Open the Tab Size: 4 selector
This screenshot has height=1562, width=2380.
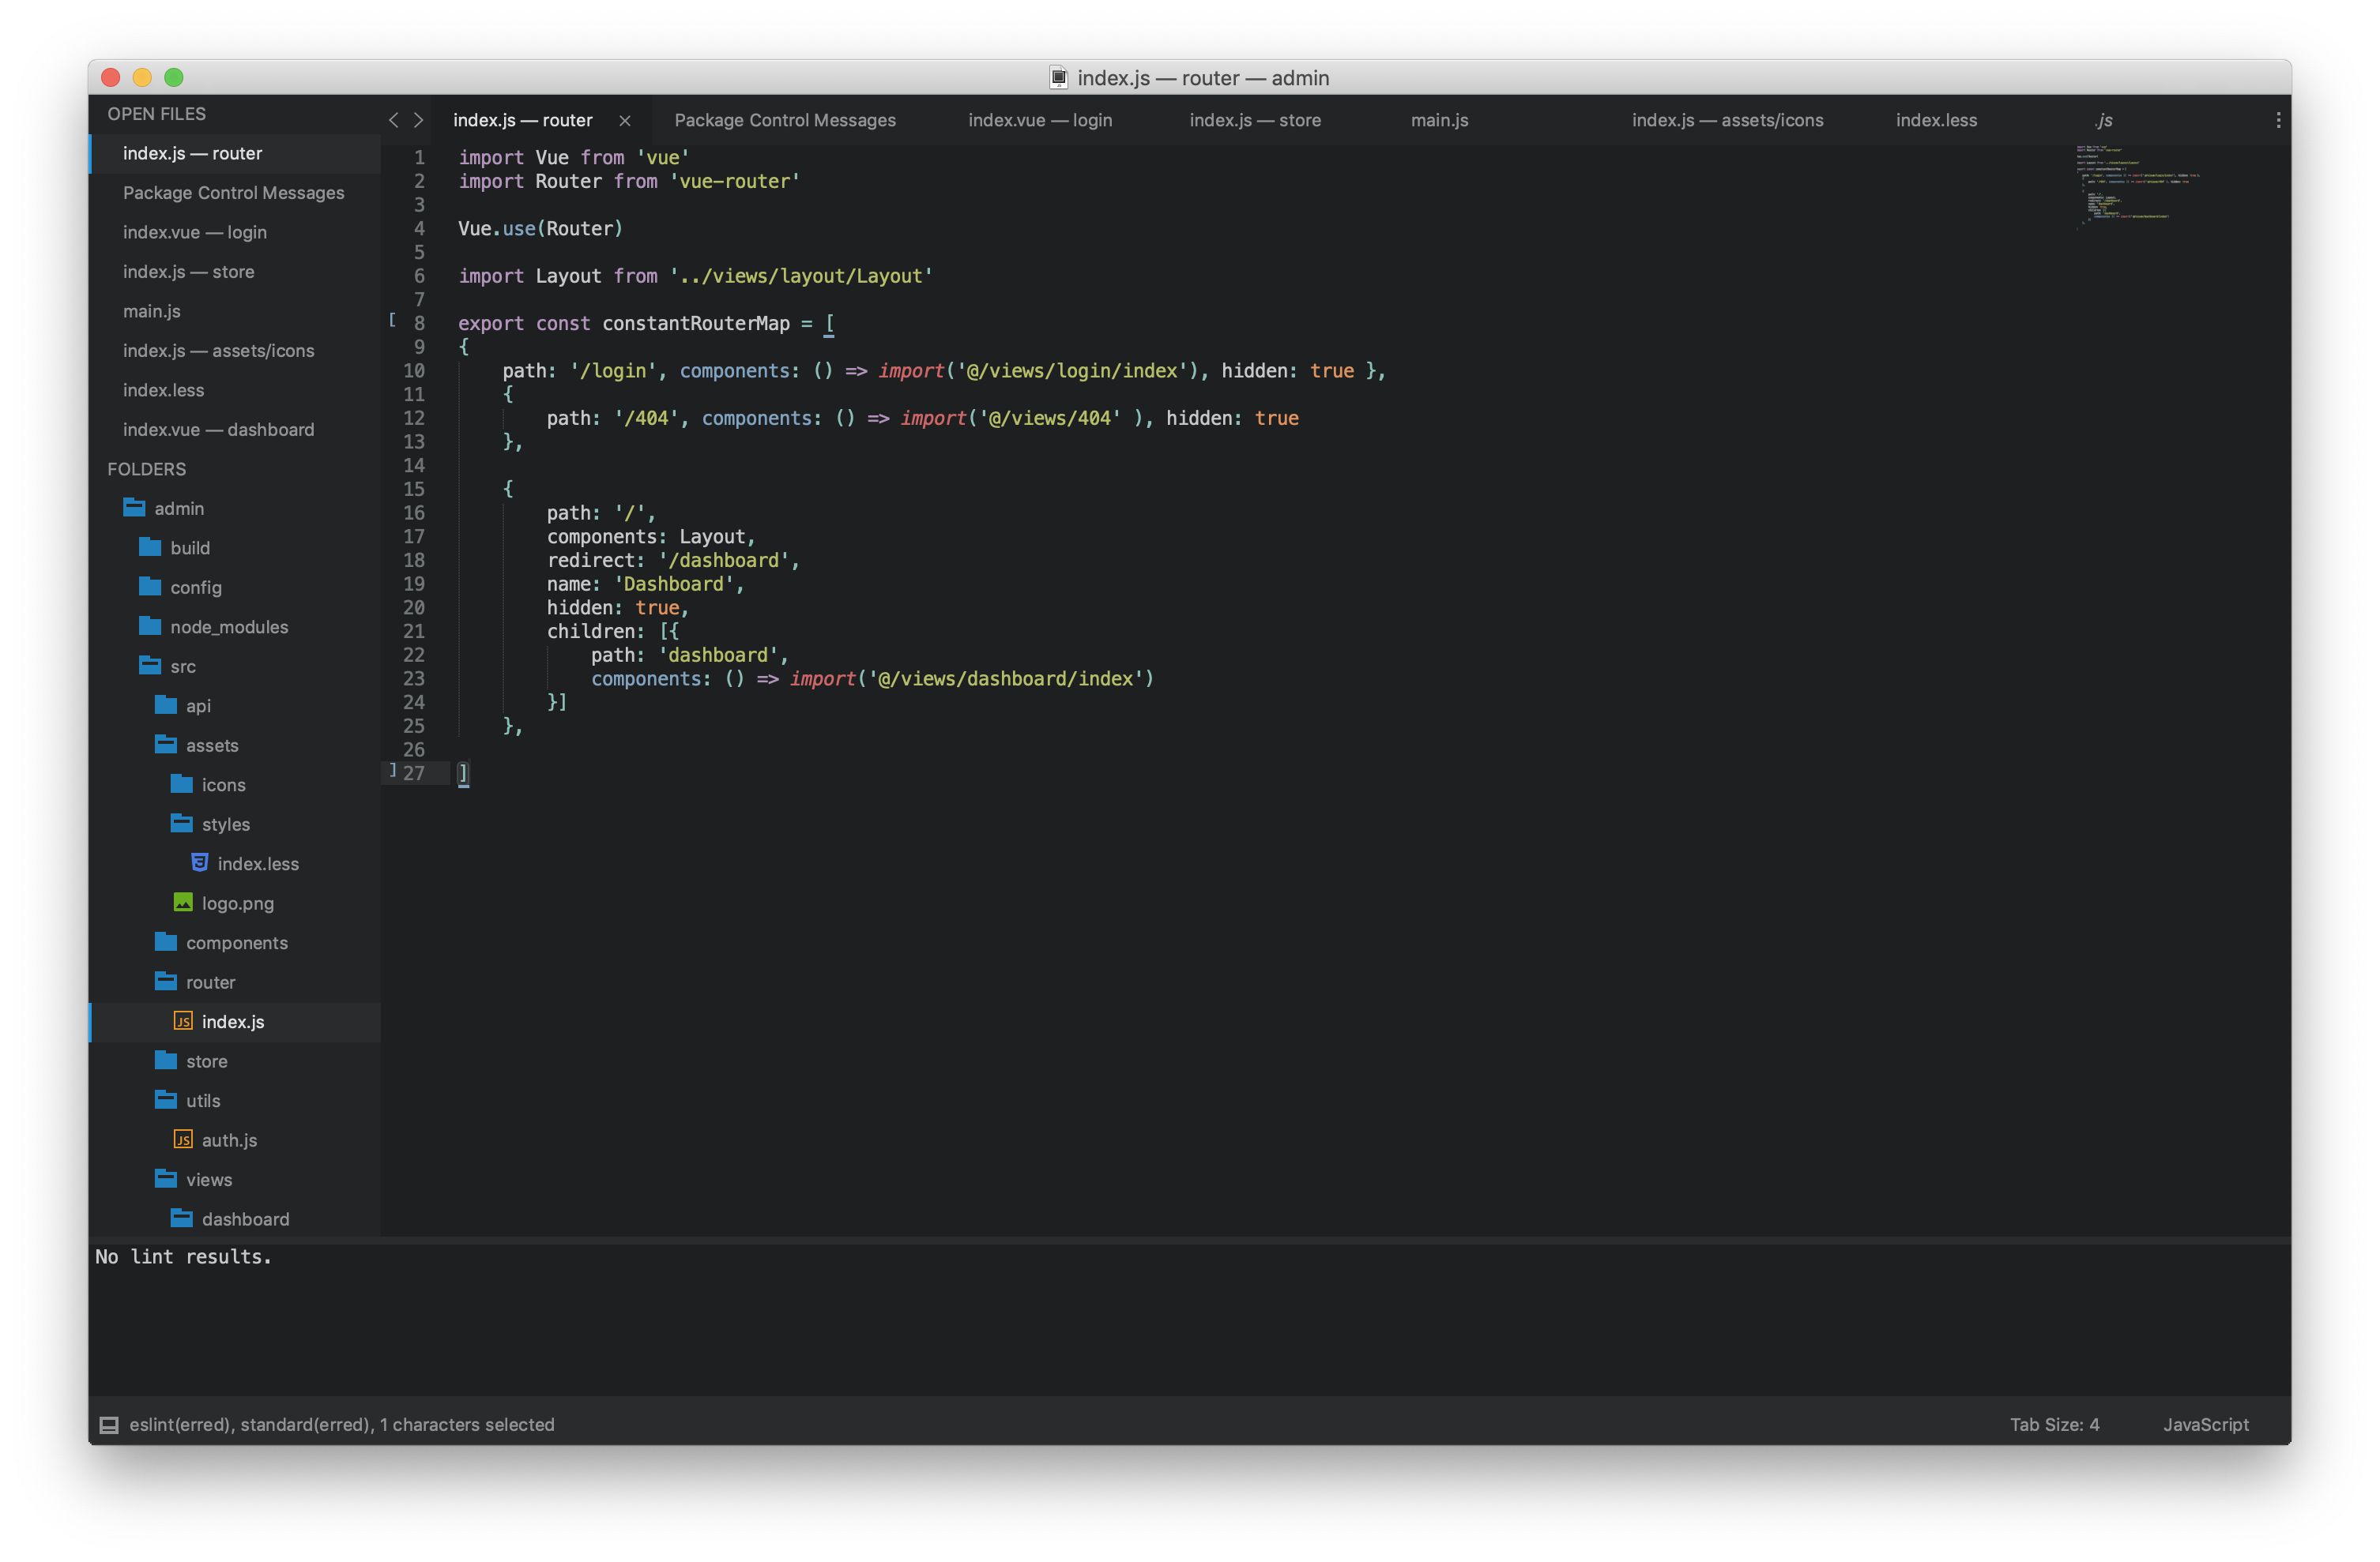2054,1424
